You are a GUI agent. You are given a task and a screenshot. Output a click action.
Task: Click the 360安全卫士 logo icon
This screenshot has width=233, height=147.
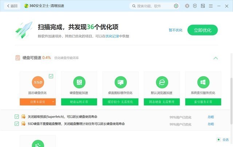[26, 6]
